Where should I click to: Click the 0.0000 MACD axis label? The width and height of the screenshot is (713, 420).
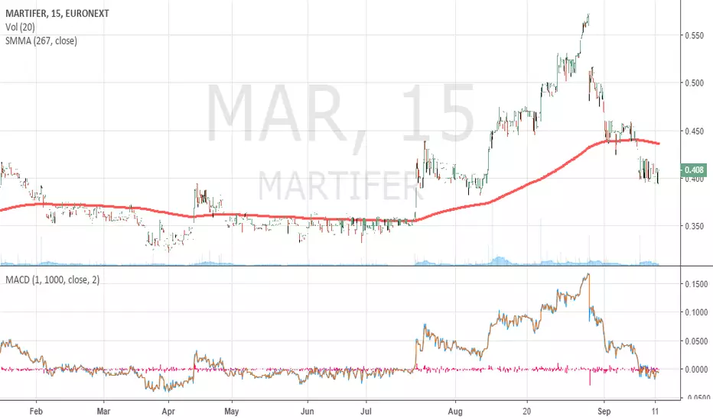[696, 370]
